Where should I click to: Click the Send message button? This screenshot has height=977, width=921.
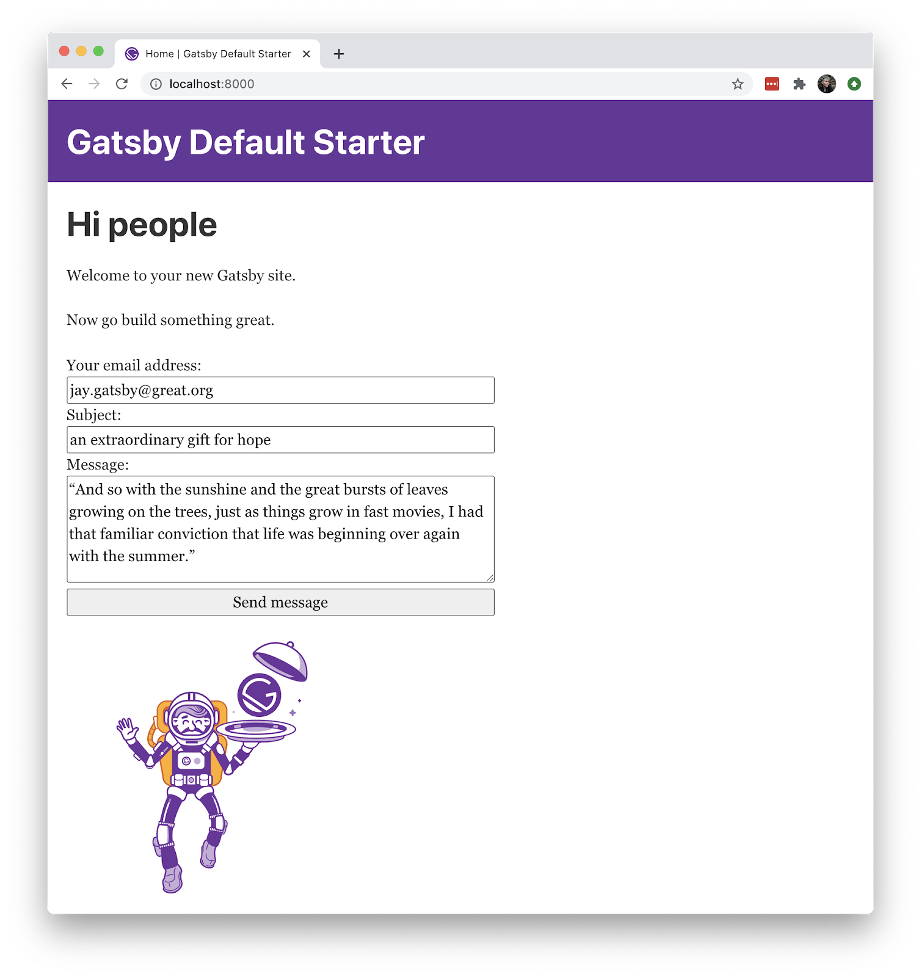point(280,603)
